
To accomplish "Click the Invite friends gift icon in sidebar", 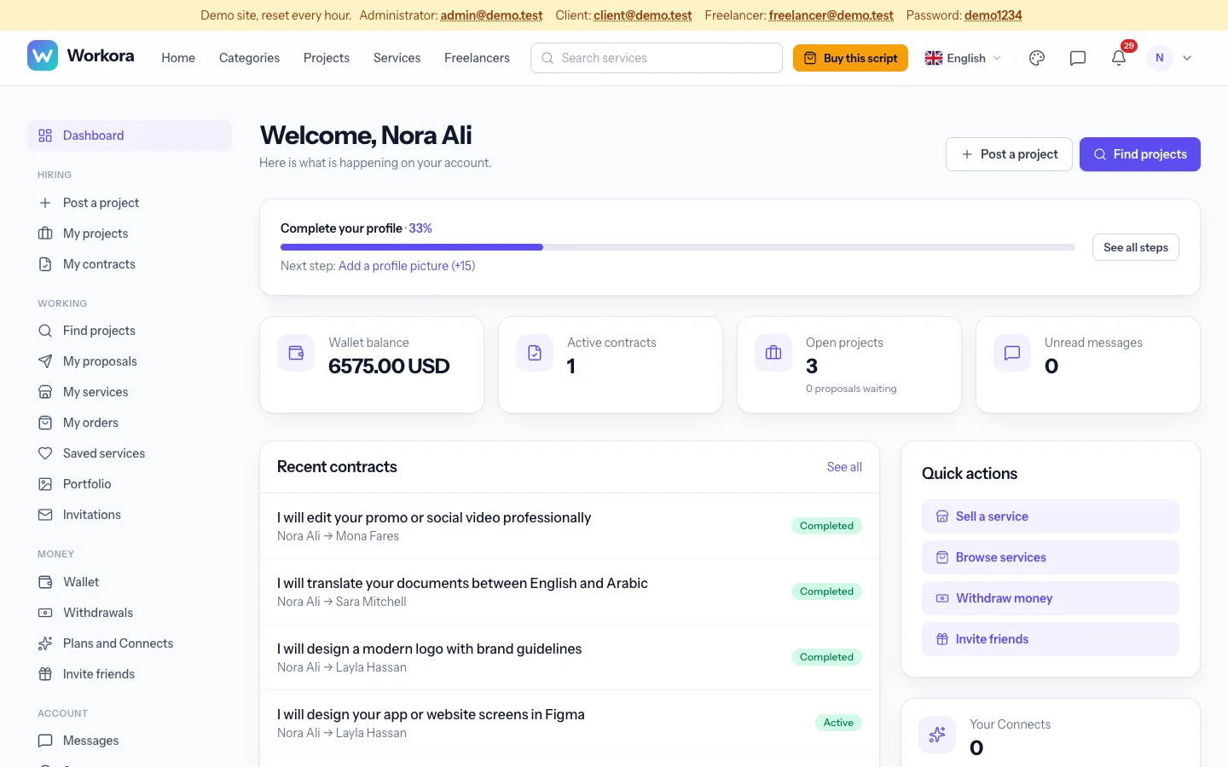I will tap(45, 674).
